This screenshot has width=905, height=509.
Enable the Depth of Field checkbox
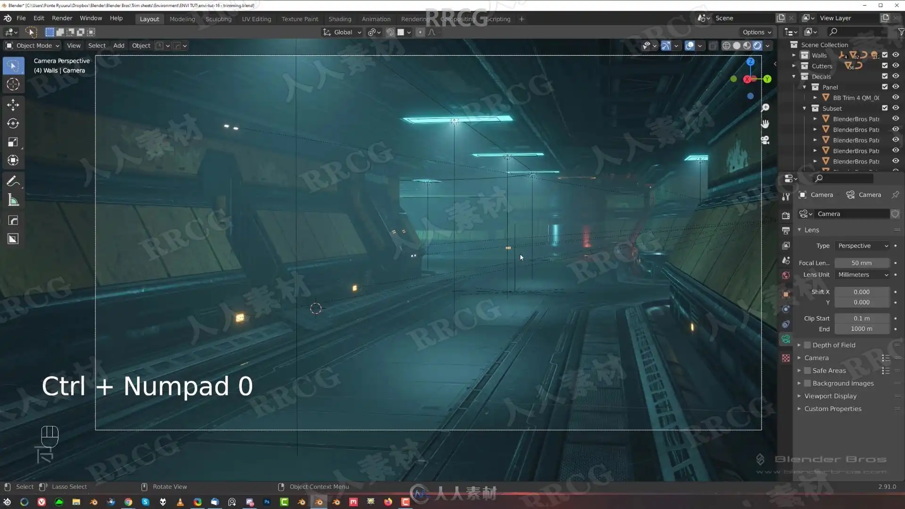tap(807, 345)
